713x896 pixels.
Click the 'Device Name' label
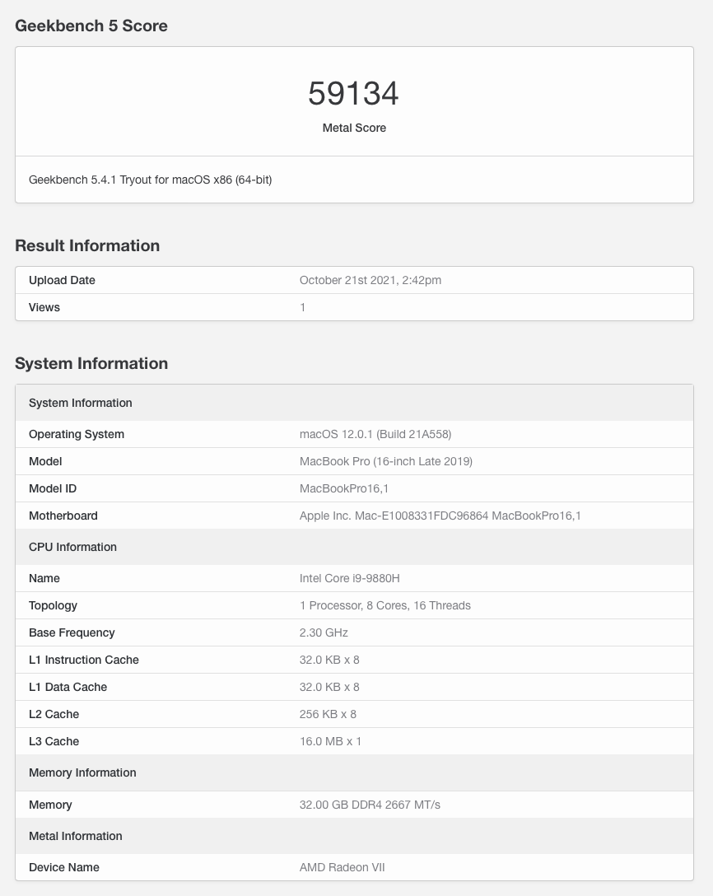64,867
